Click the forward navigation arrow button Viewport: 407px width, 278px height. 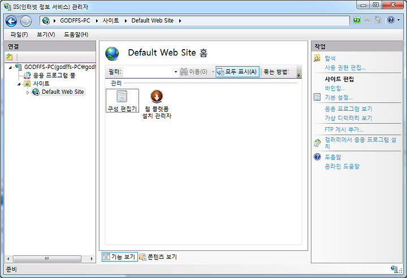tap(25, 21)
